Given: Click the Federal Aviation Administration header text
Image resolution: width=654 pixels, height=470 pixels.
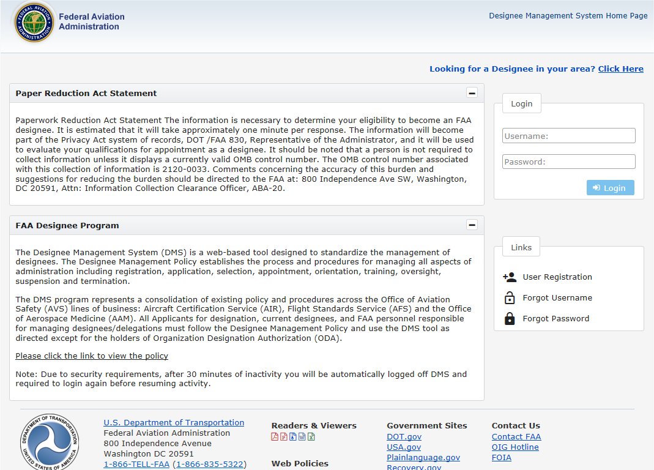Looking at the screenshot, I should [92, 21].
